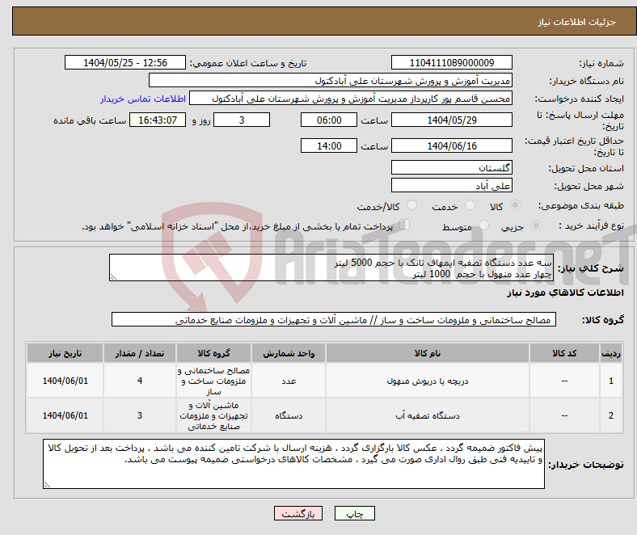Select the کالا/خدمت radio button
The height and width of the screenshot is (535, 637).
(412, 205)
